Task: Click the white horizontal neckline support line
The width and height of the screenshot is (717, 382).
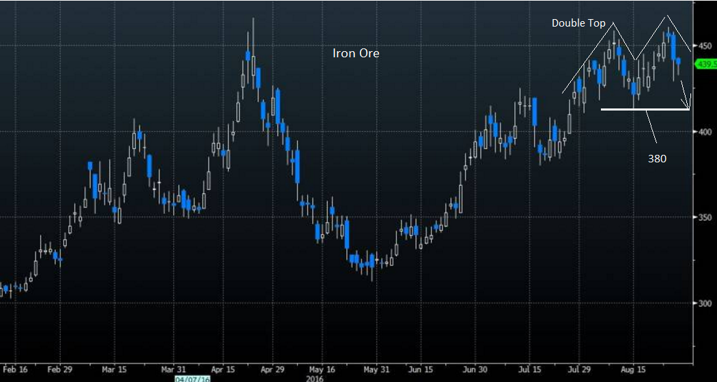Action: click(642, 109)
